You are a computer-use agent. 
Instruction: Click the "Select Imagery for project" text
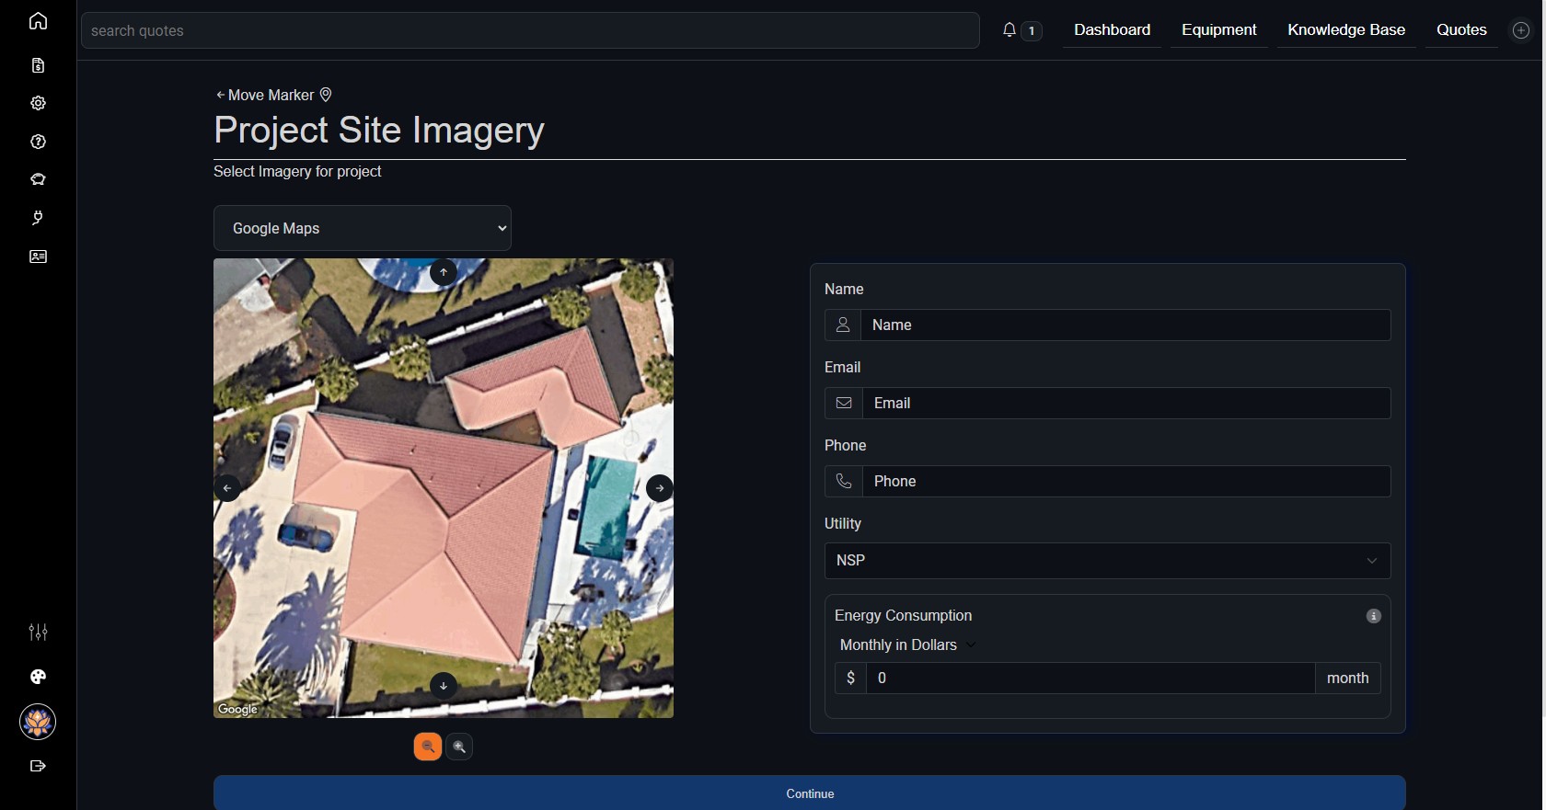297,172
